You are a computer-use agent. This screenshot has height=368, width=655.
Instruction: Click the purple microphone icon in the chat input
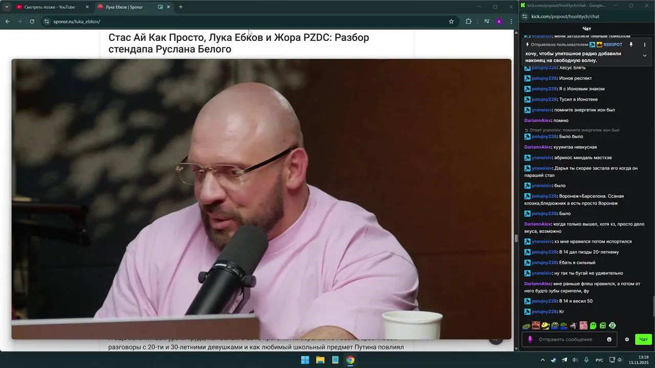pos(530,339)
